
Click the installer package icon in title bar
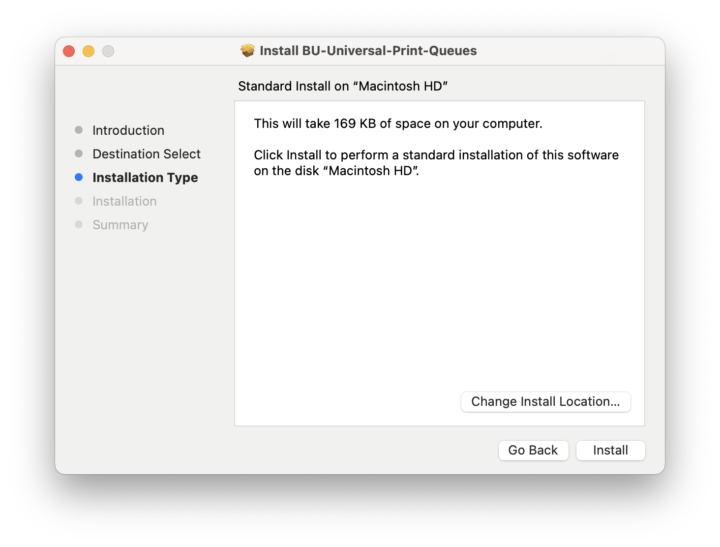coord(247,50)
